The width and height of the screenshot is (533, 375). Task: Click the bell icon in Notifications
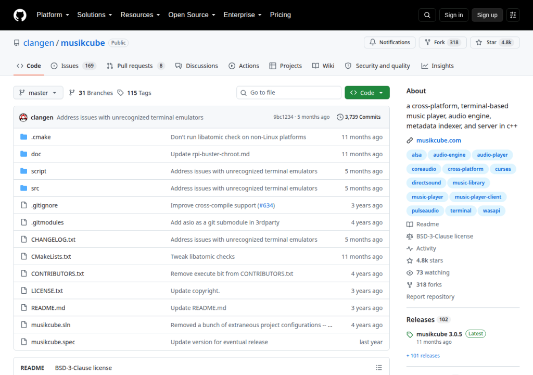point(373,42)
